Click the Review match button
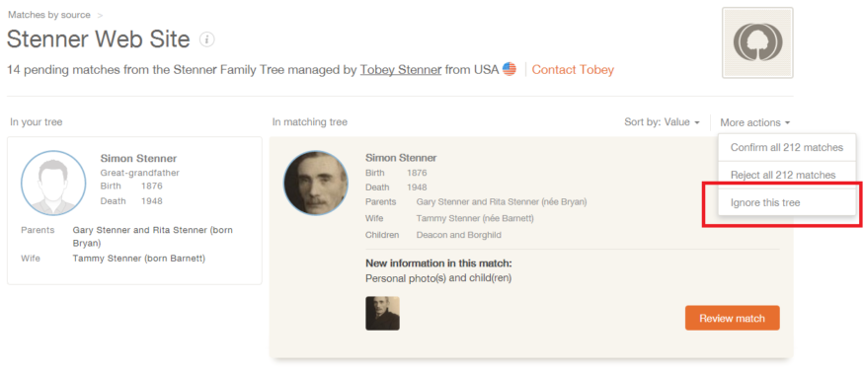The width and height of the screenshot is (864, 373). point(733,318)
